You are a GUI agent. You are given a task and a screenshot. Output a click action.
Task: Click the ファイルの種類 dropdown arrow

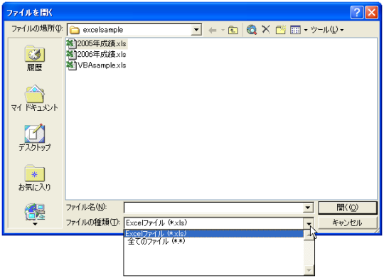coord(309,223)
